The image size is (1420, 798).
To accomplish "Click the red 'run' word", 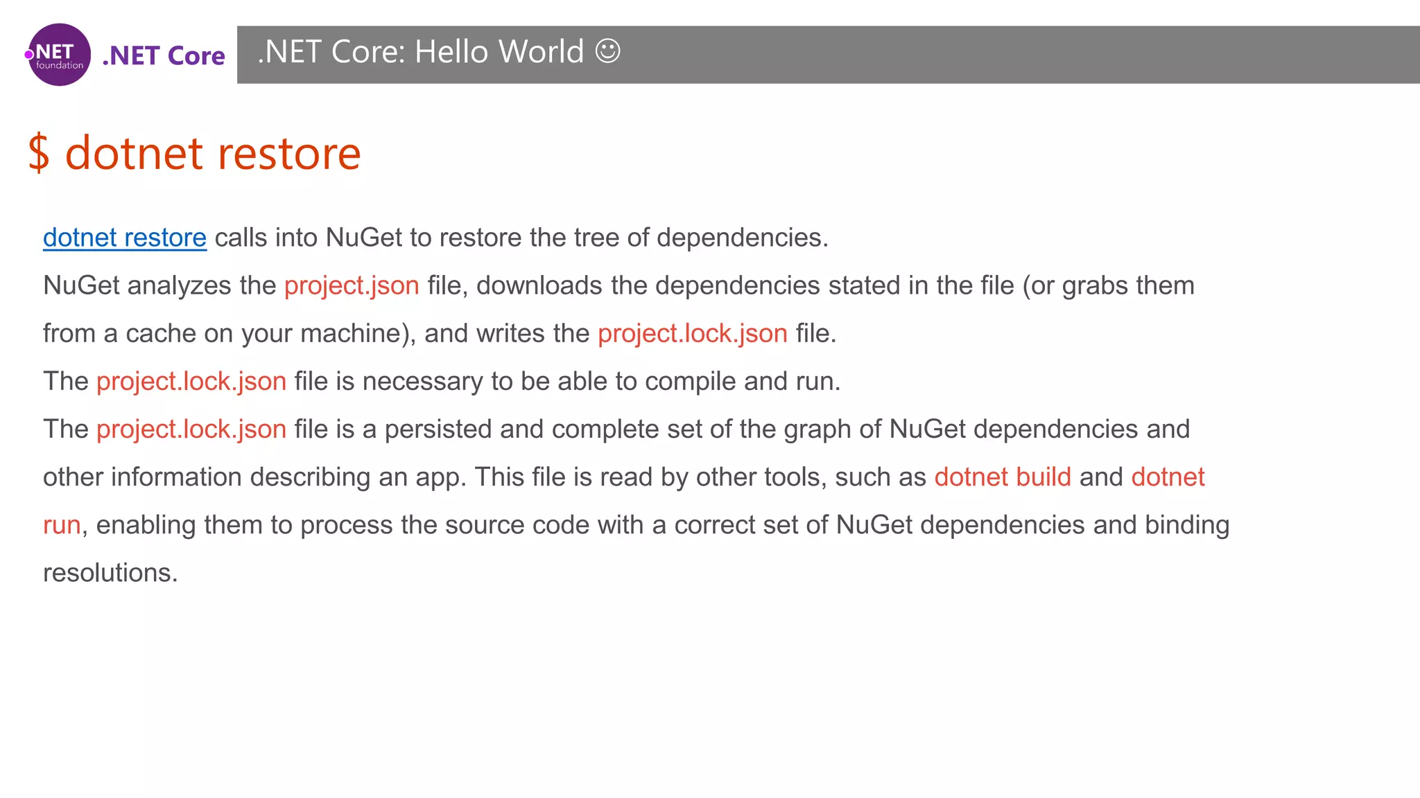I will click(x=62, y=524).
